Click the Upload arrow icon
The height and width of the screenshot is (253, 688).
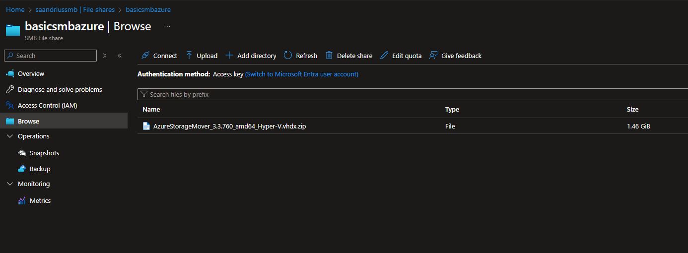pyautogui.click(x=189, y=56)
